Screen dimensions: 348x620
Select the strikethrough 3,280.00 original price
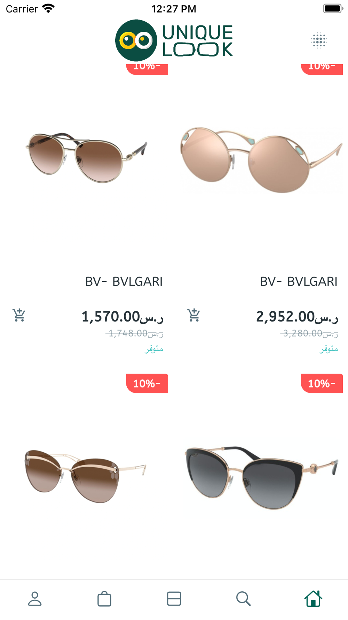[309, 333]
